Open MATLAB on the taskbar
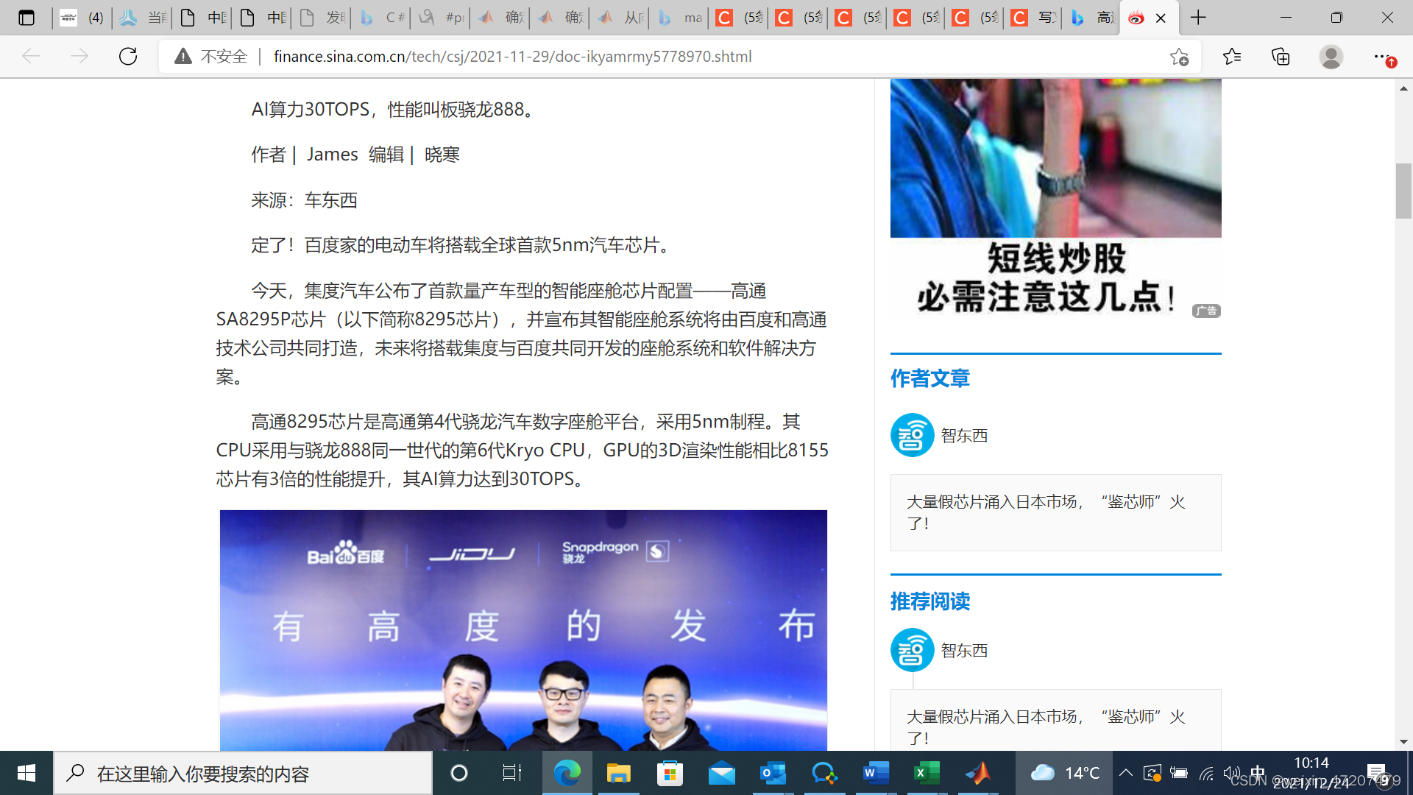Screen dimensions: 1413x795 coord(979,773)
